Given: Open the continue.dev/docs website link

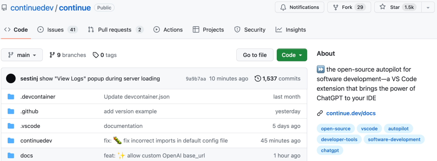Looking at the screenshot, I should pos(351,113).
